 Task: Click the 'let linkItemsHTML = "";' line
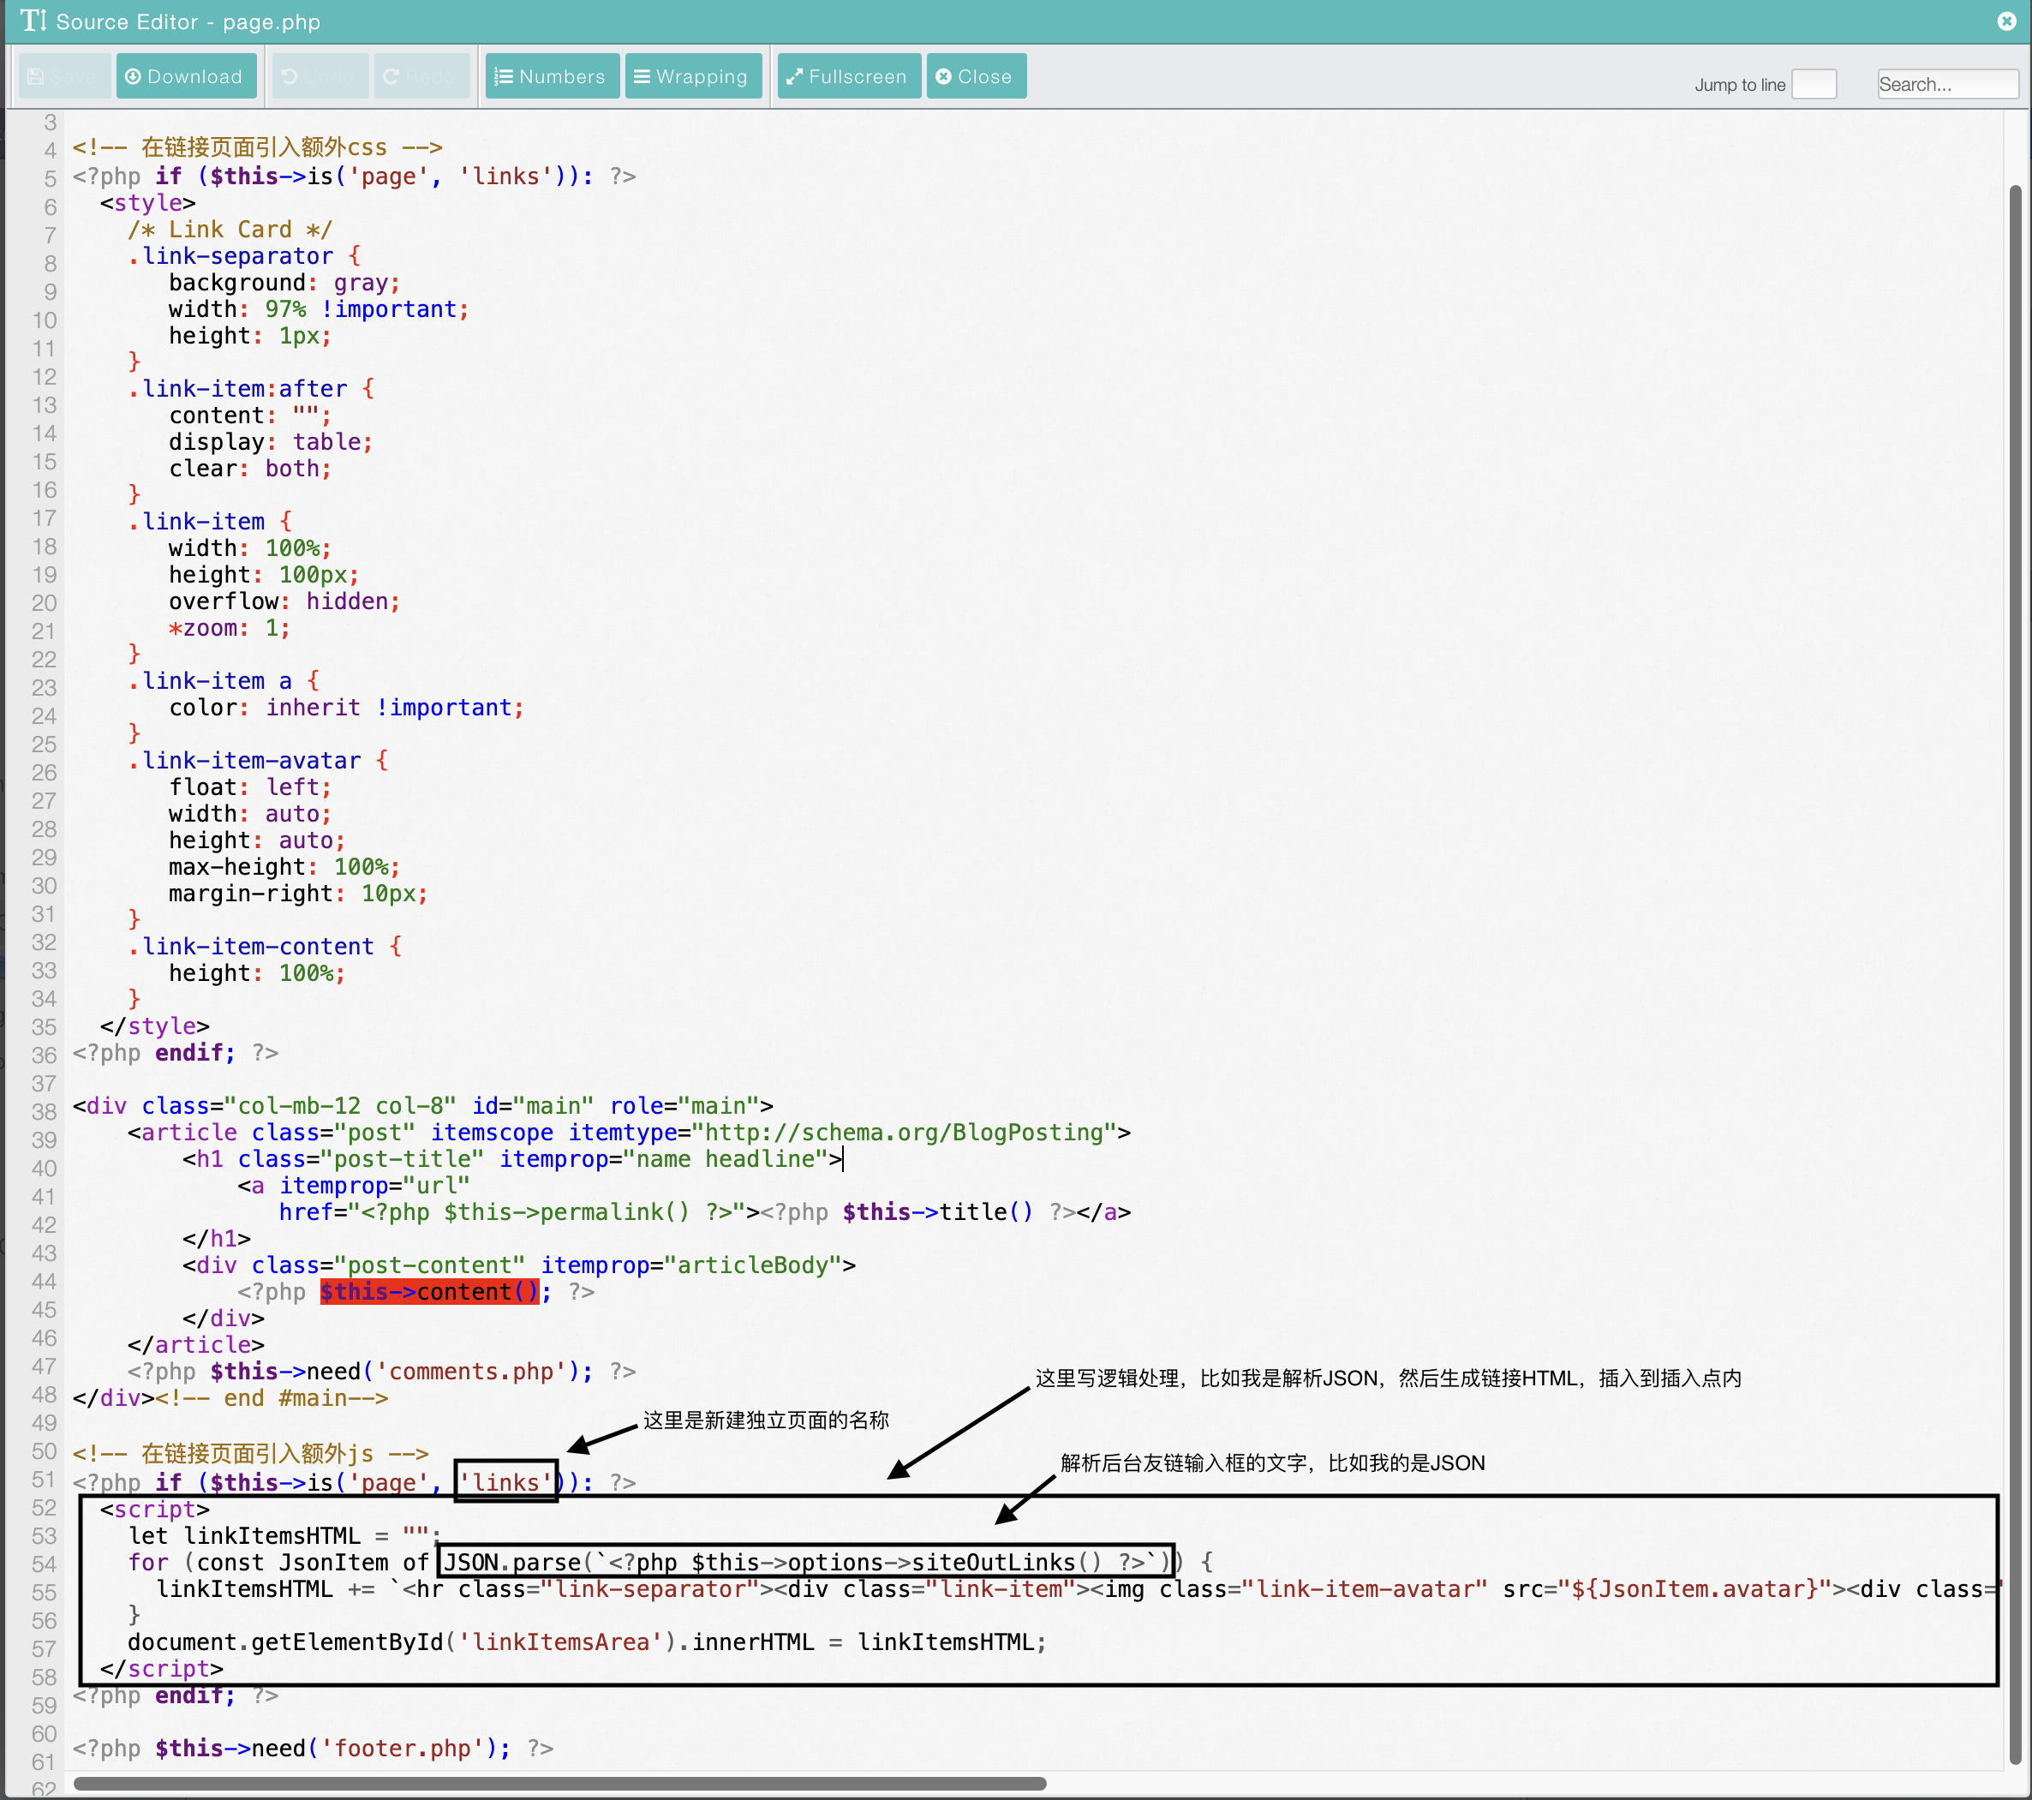[284, 1536]
